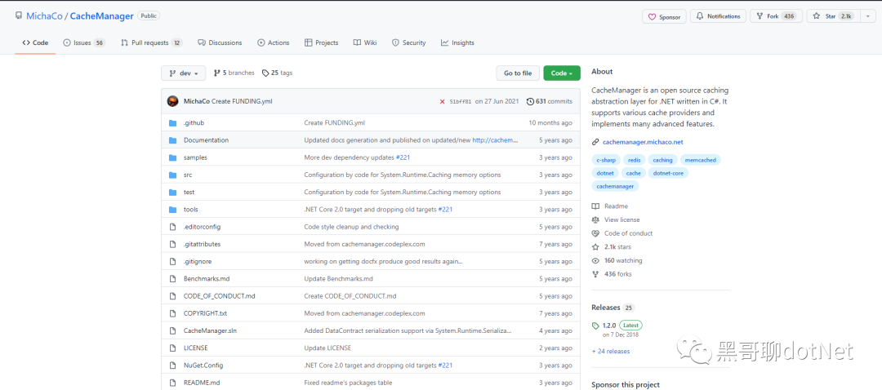882x390 pixels.
Task: Select the redis topic tag
Action: tap(634, 160)
